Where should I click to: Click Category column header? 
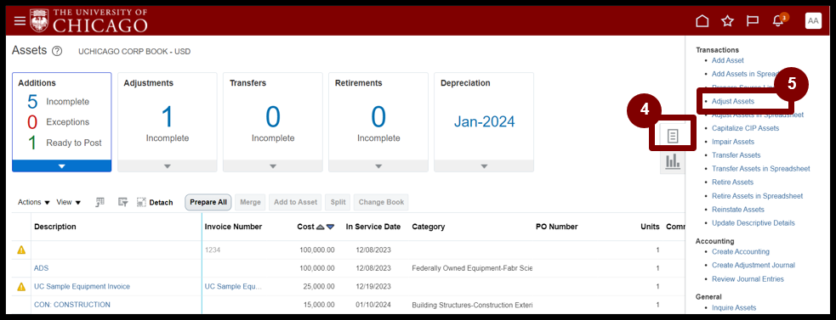(x=429, y=227)
